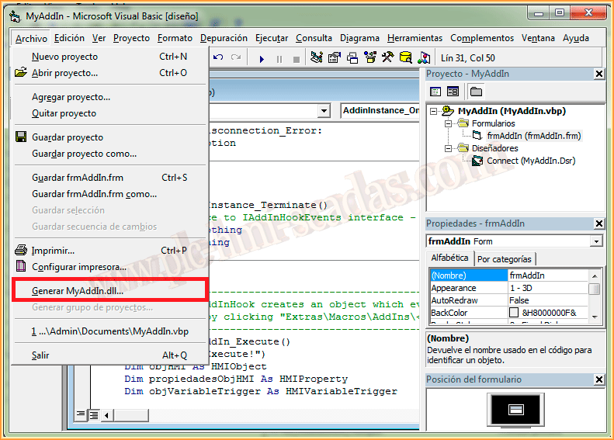
Task: Switch to Full Module View at editor bottom
Action: click(93, 414)
